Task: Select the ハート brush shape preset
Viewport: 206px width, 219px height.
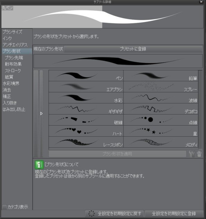Action: coord(86,131)
